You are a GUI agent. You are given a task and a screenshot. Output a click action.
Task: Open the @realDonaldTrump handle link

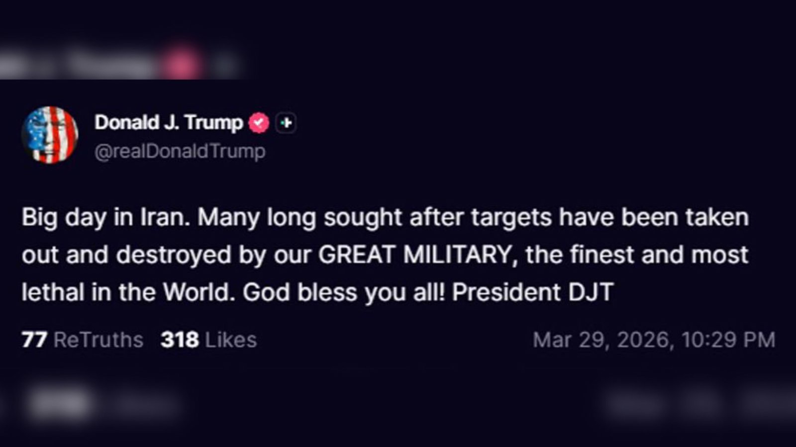[x=180, y=151]
